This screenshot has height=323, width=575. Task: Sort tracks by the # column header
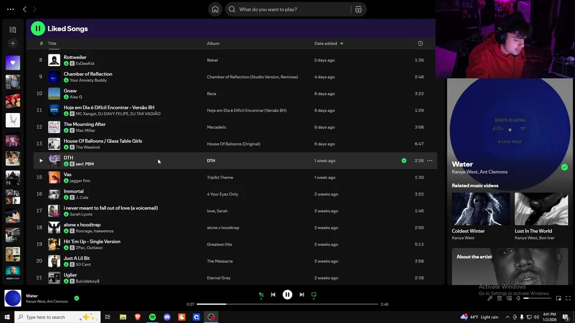click(x=41, y=44)
